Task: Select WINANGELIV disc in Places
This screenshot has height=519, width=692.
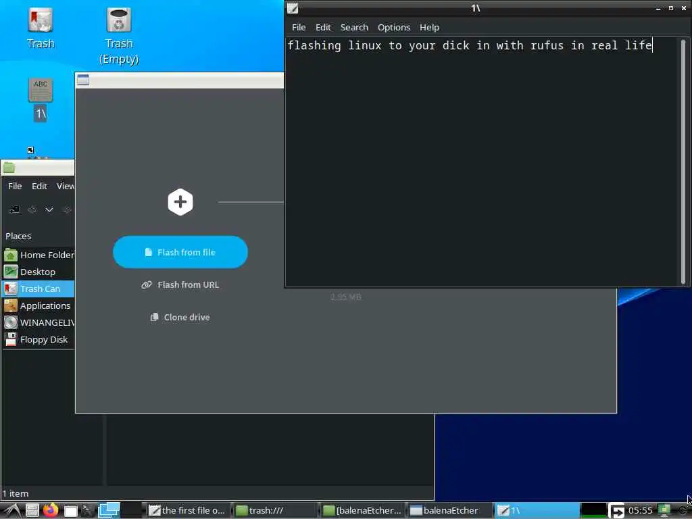Action: pyautogui.click(x=38, y=322)
